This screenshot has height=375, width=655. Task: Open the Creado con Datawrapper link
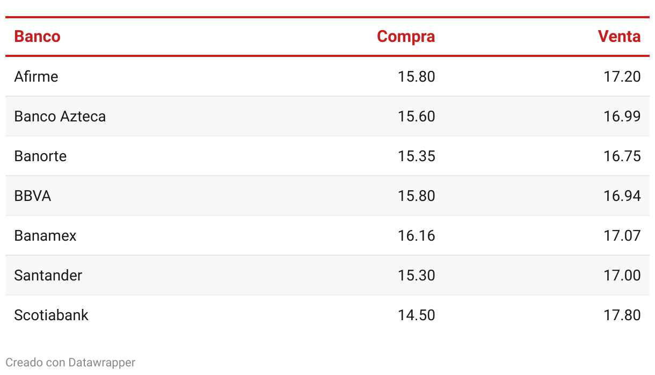coord(70,363)
